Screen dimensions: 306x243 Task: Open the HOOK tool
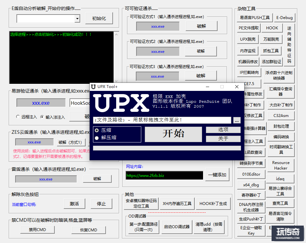[x=272, y=28]
